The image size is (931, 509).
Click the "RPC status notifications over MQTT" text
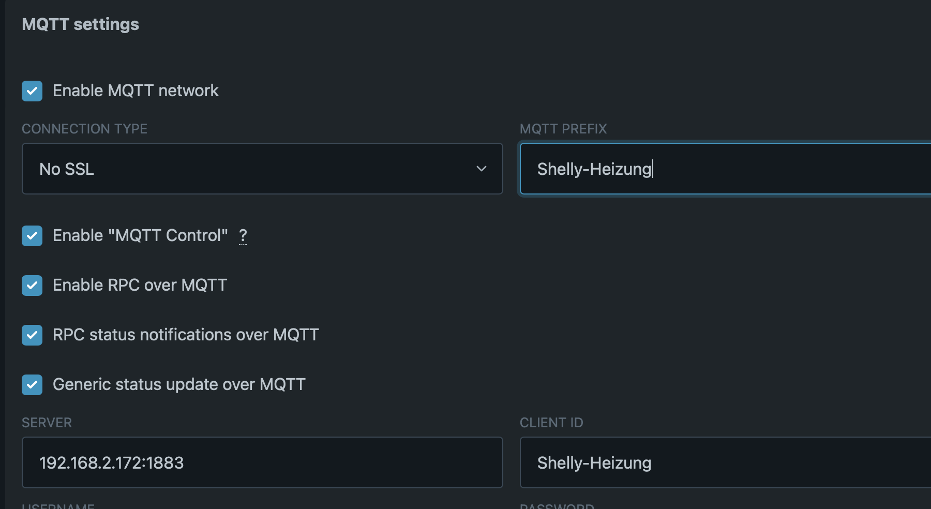click(186, 335)
